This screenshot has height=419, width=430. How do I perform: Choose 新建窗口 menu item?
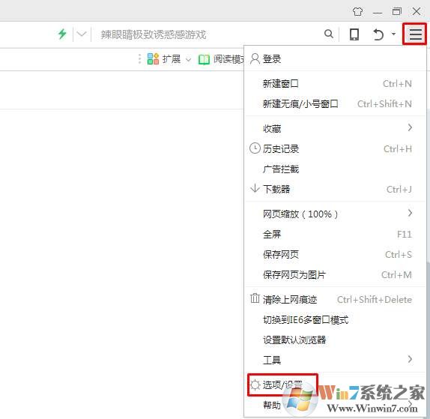point(335,83)
